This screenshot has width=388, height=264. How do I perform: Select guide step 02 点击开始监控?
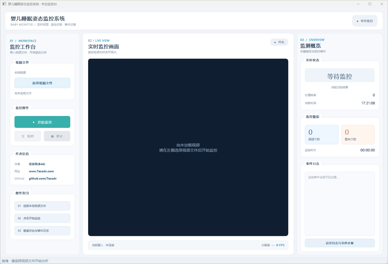click(42, 218)
